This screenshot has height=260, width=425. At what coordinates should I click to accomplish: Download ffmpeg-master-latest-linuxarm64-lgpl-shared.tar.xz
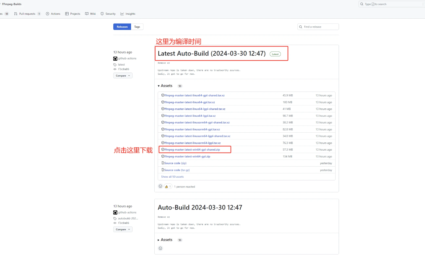click(x=197, y=136)
